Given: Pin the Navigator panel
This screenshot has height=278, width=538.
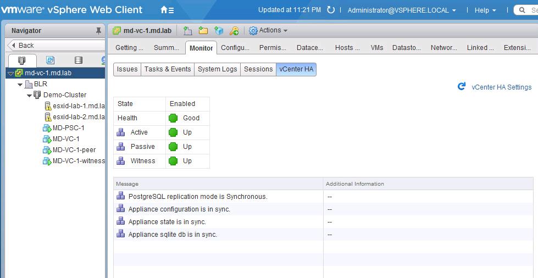Looking at the screenshot, I should [98, 31].
